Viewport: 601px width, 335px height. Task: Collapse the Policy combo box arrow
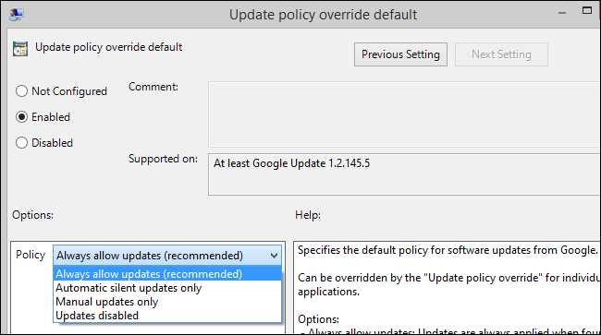pos(274,256)
